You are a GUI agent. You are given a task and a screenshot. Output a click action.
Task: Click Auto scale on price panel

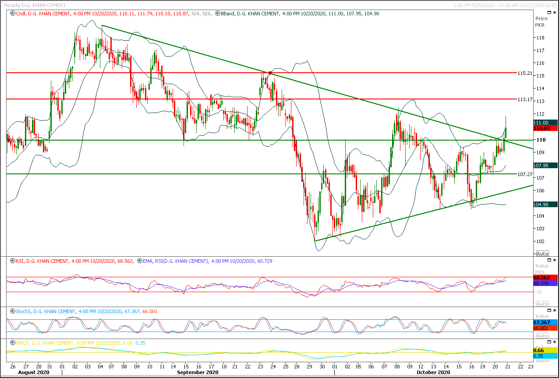(542, 254)
